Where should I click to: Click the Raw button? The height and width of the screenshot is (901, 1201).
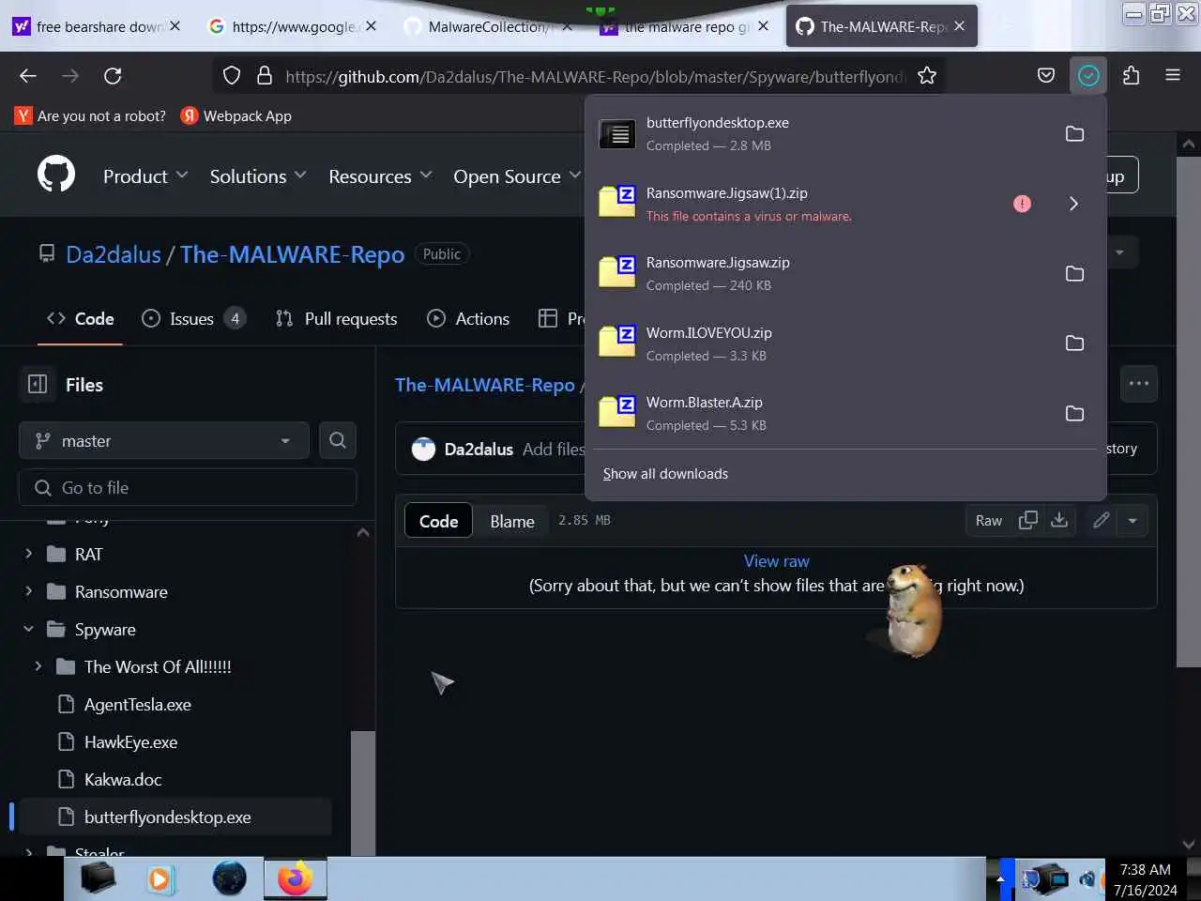[989, 520]
